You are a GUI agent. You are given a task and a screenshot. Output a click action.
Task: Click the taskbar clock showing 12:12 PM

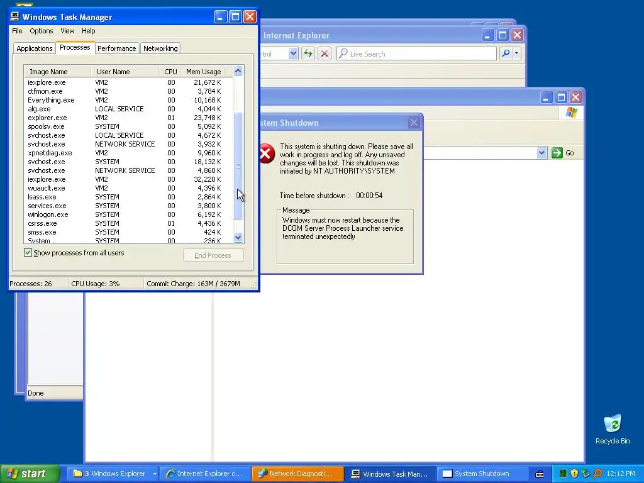tap(621, 474)
